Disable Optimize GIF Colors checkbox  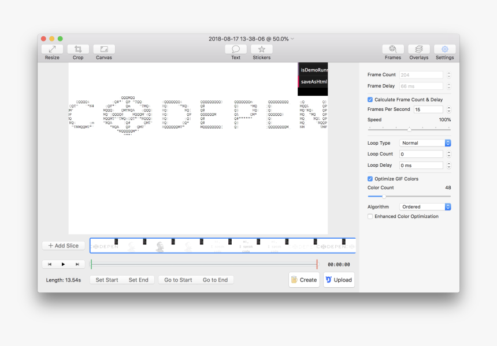370,179
